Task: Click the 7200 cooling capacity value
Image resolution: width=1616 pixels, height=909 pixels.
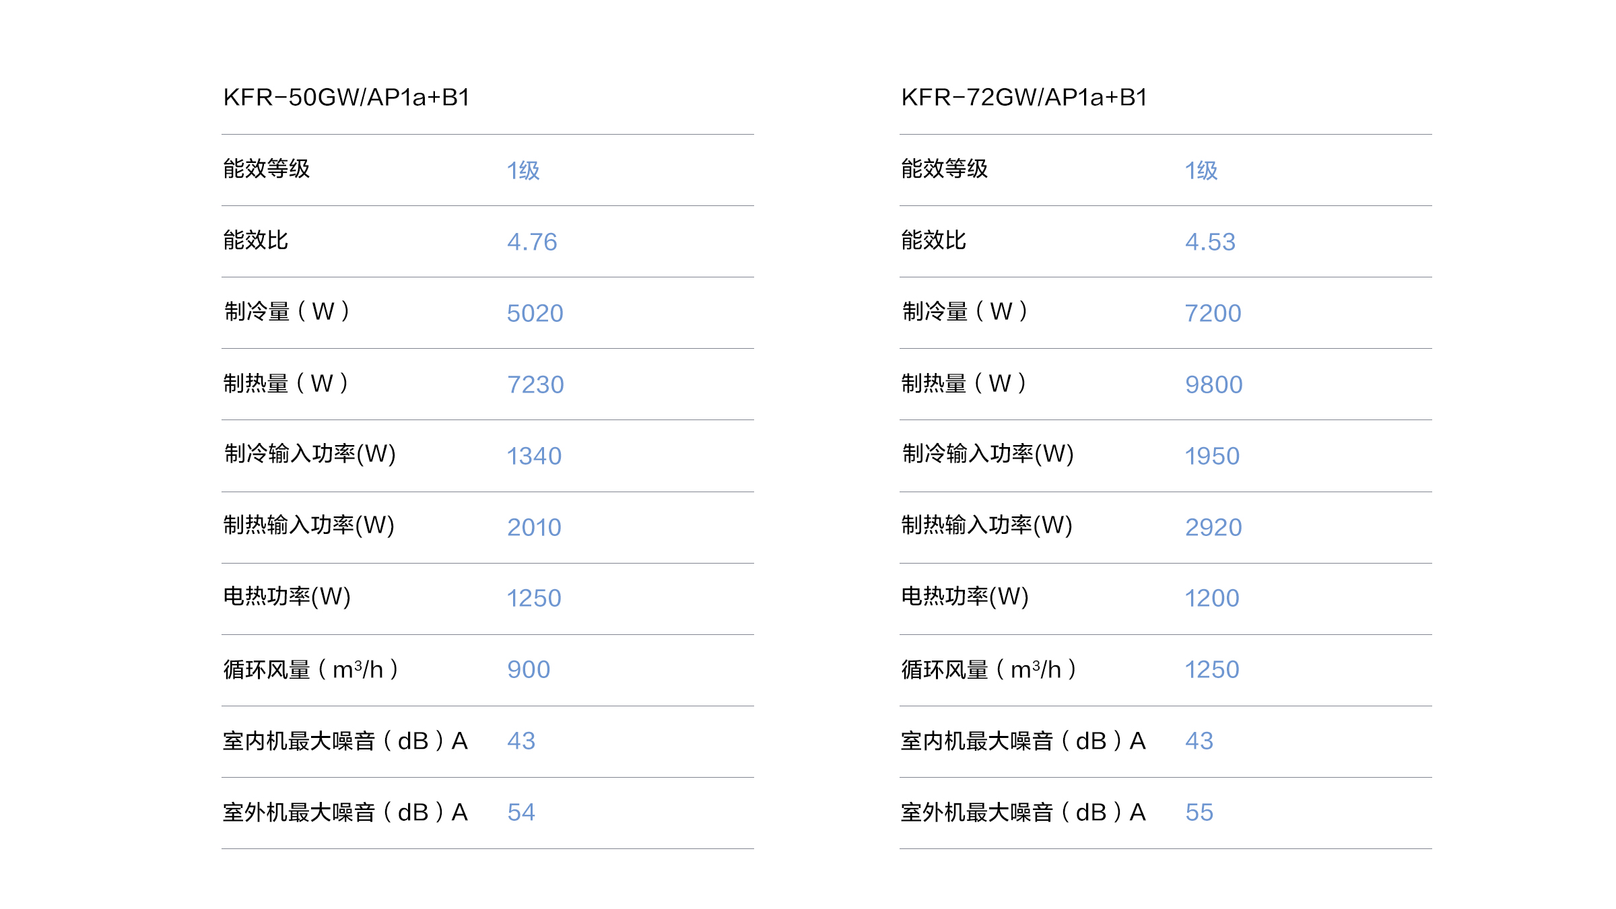Action: (1213, 313)
